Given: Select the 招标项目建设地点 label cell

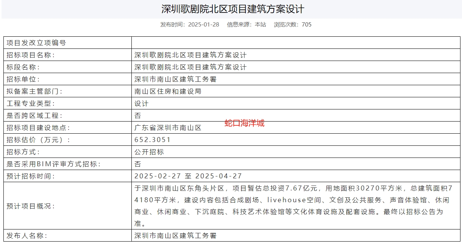Looking at the screenshot, I should pos(68,128).
